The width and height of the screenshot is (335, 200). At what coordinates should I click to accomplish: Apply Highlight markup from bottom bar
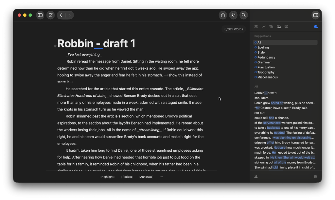point(107,177)
